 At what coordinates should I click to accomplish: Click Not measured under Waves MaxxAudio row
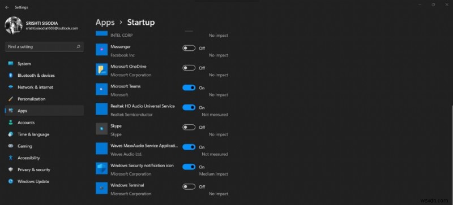pyautogui.click(x=215, y=154)
